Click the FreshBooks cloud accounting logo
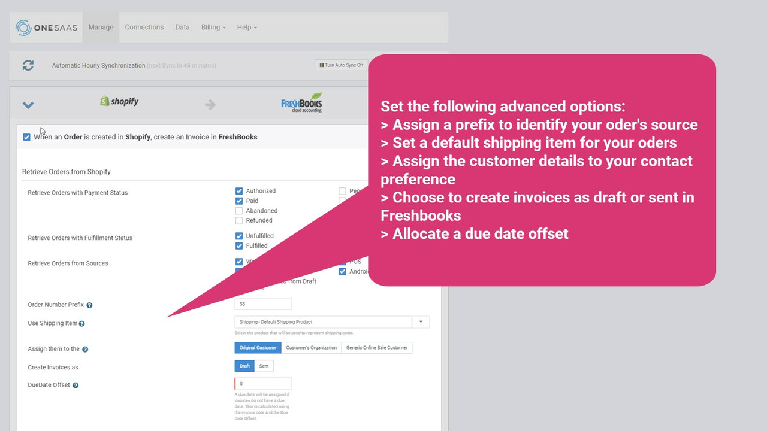Viewport: 767px width, 431px height. point(301,102)
